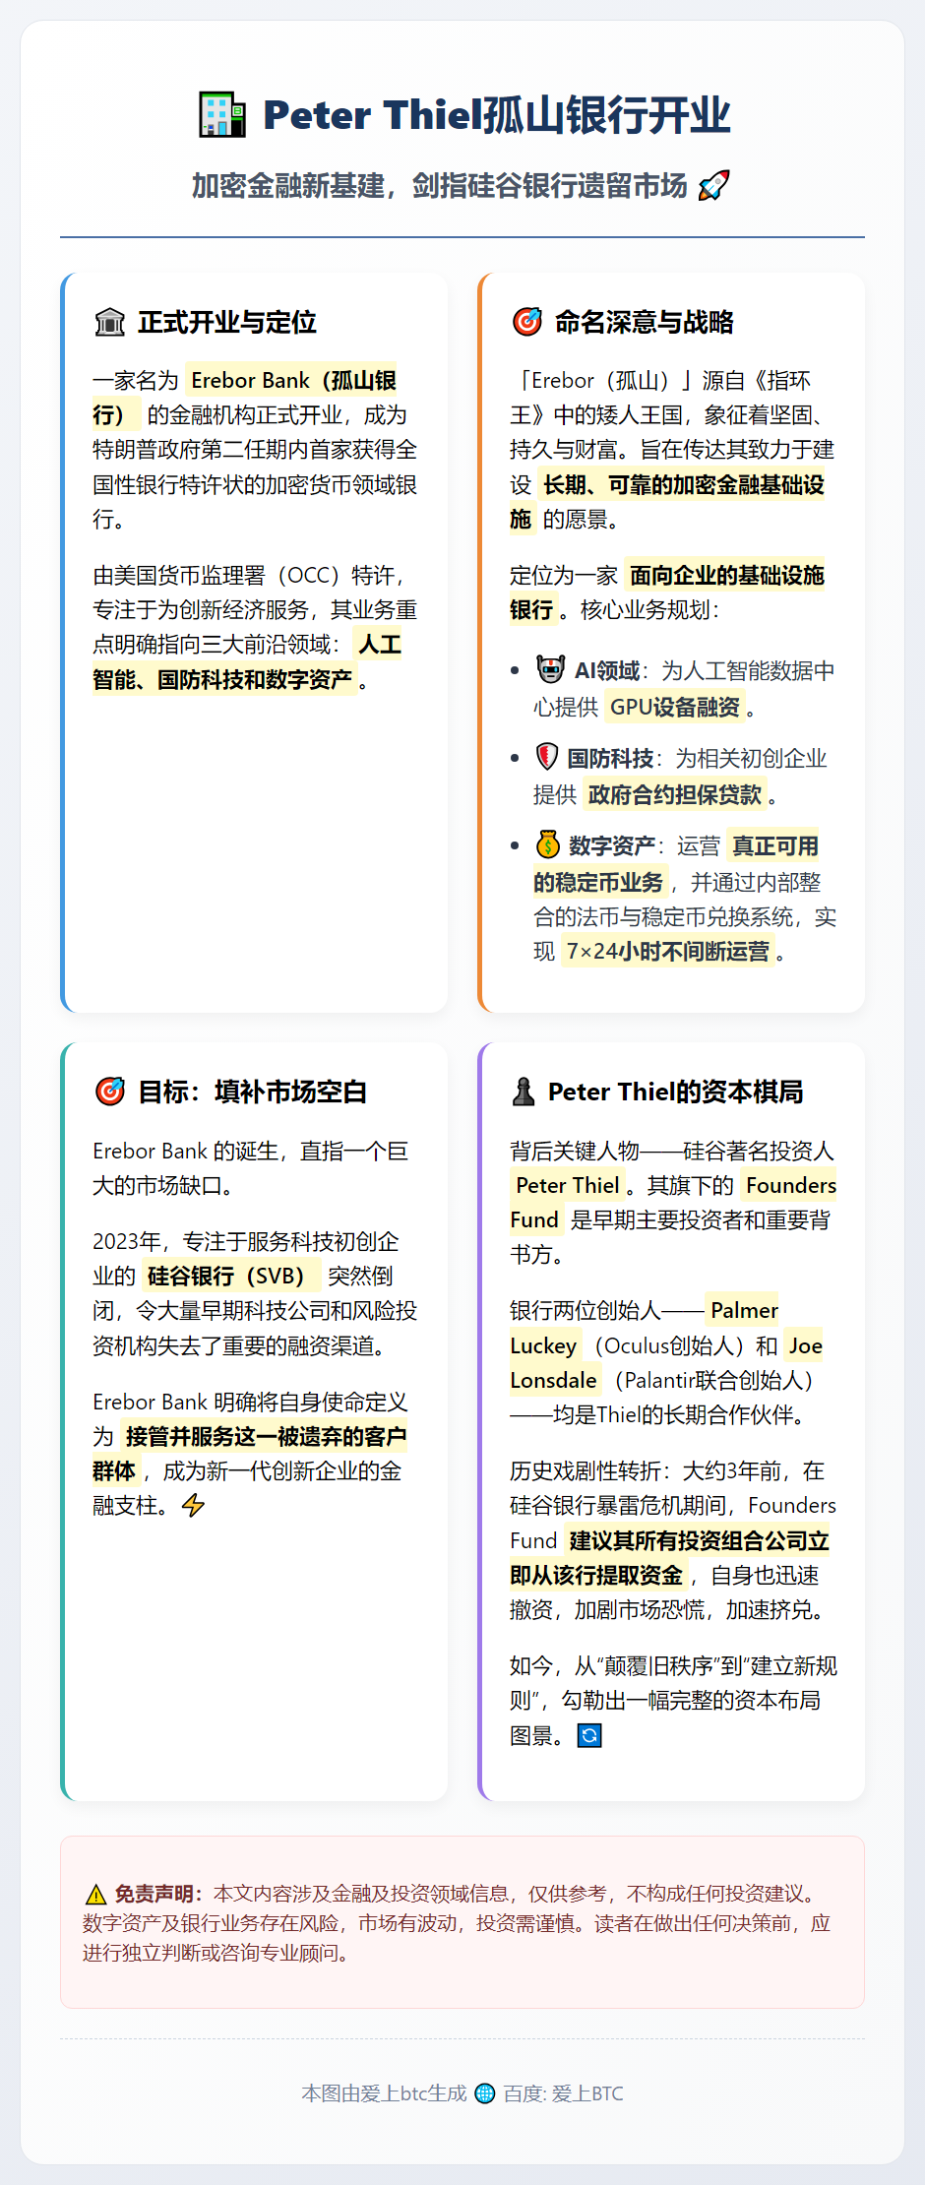
Task: Click highlighted text 政府合约担保贷款
Action: point(675,794)
